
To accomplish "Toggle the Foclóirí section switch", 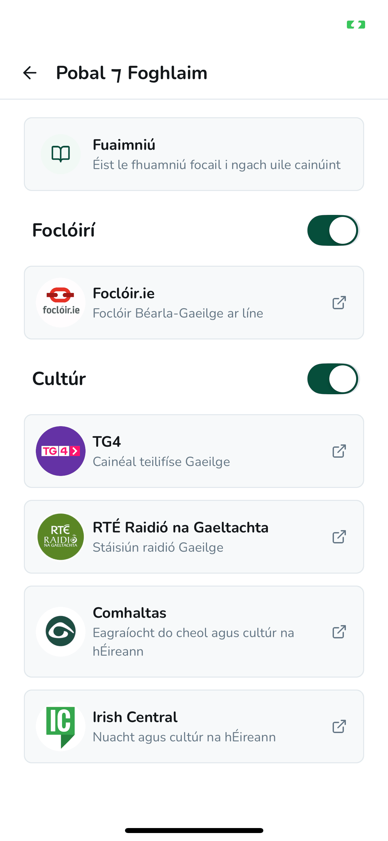I will (333, 231).
